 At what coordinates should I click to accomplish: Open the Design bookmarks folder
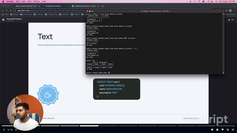[x=14, y=14]
